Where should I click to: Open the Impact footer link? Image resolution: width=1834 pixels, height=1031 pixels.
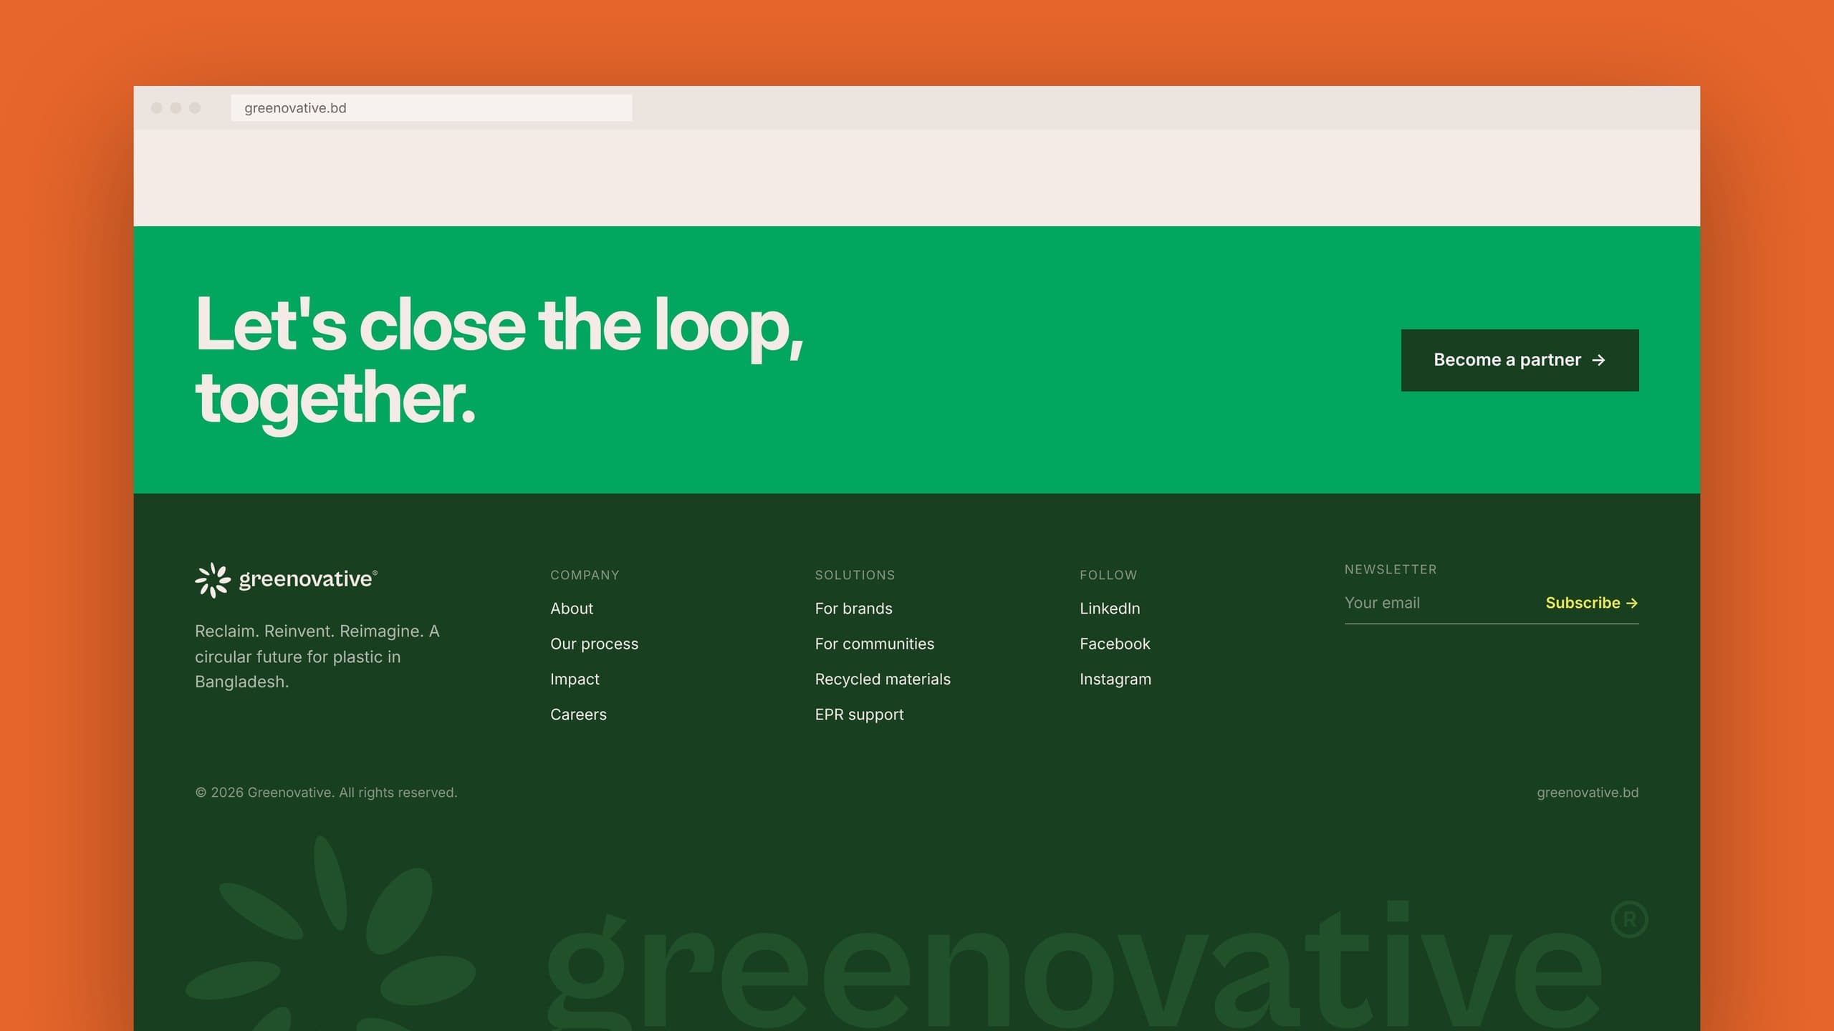pos(575,679)
